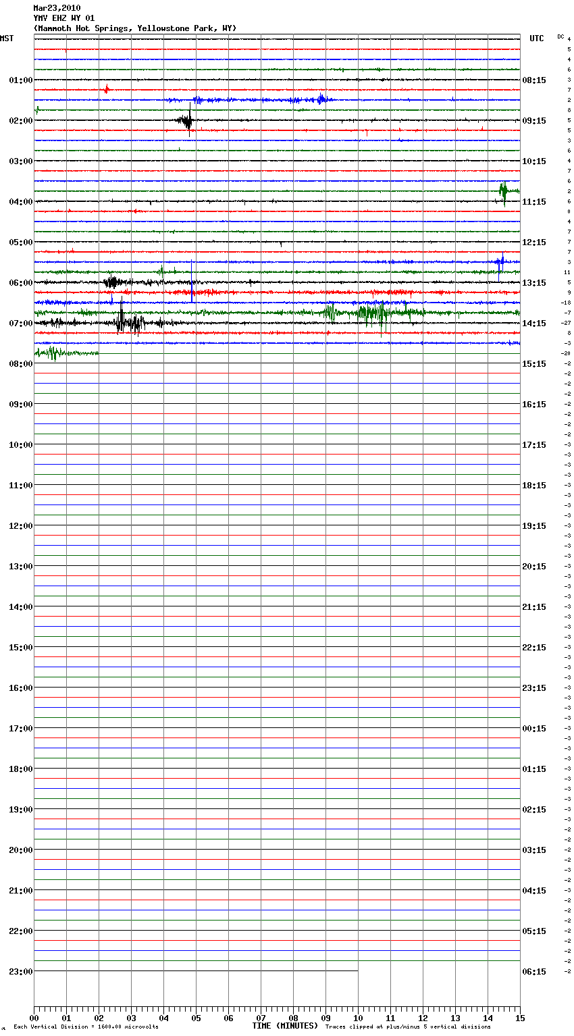The height and width of the screenshot is (1036, 574).
Task: Select the 23:00 MST time label
Action: pyautogui.click(x=21, y=972)
